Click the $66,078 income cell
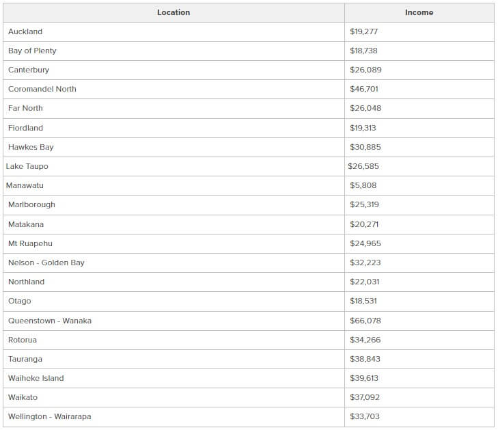Image resolution: width=498 pixels, height=430 pixels. [x=365, y=321]
